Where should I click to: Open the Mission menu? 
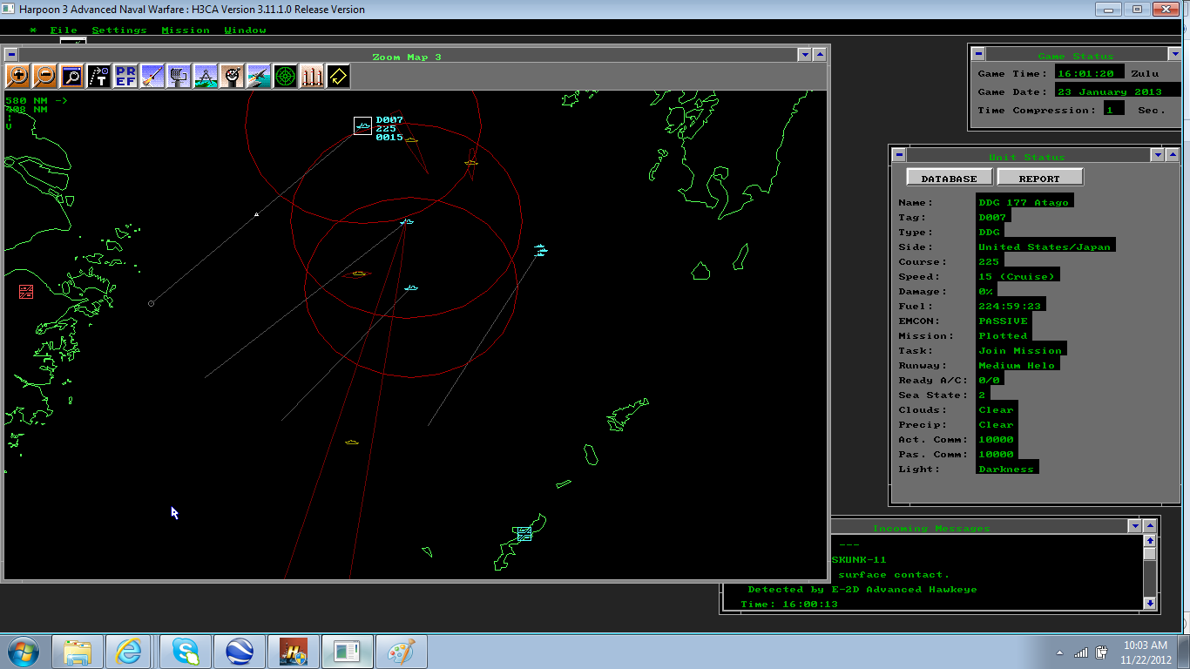click(185, 30)
